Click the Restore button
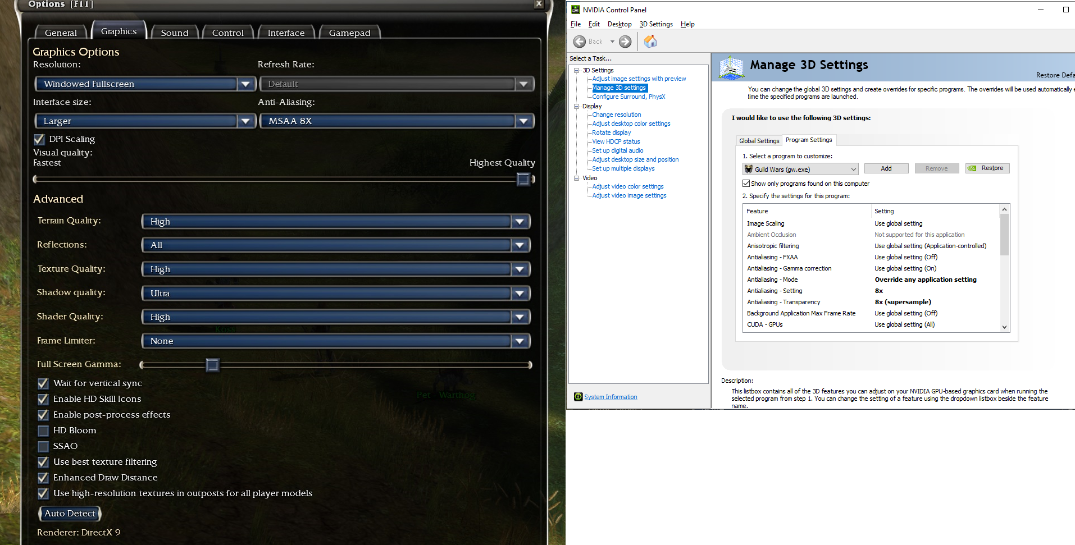This screenshot has width=1075, height=545. [x=987, y=168]
